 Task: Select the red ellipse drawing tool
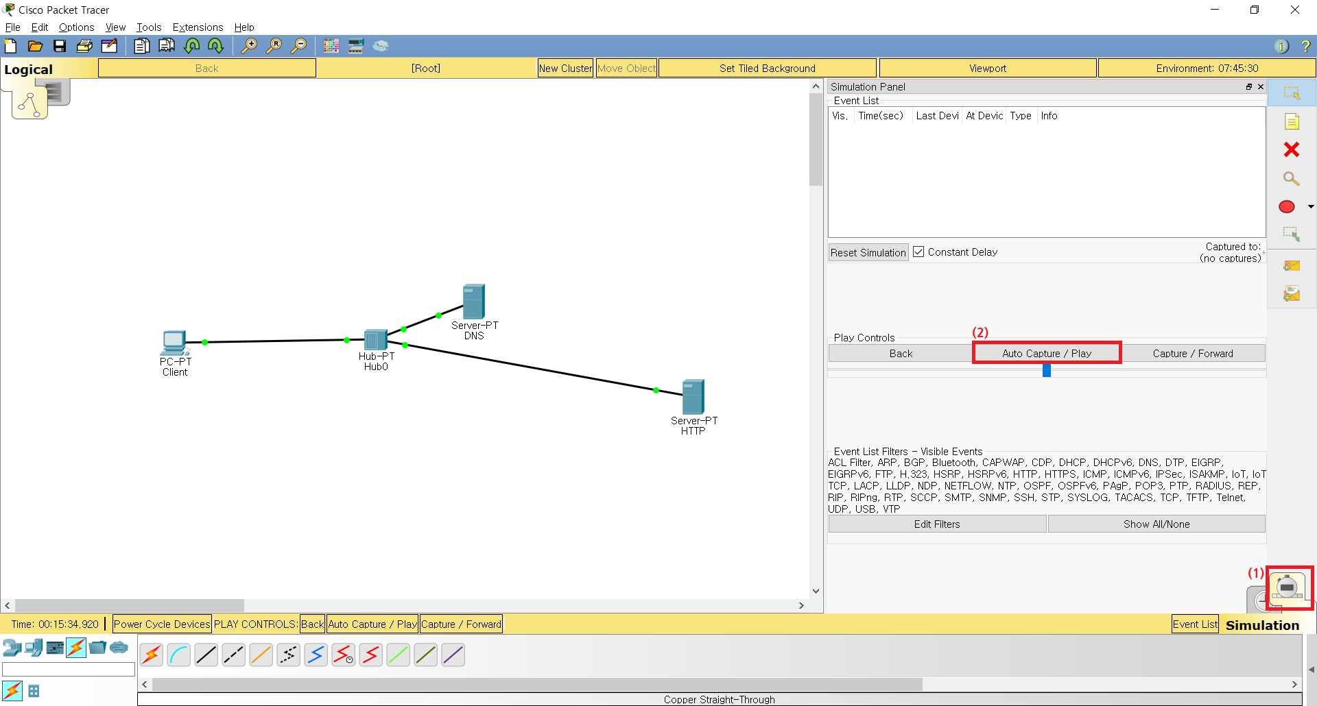tap(1287, 206)
